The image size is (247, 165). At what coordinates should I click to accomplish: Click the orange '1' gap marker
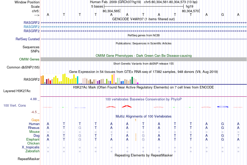tap(135, 120)
